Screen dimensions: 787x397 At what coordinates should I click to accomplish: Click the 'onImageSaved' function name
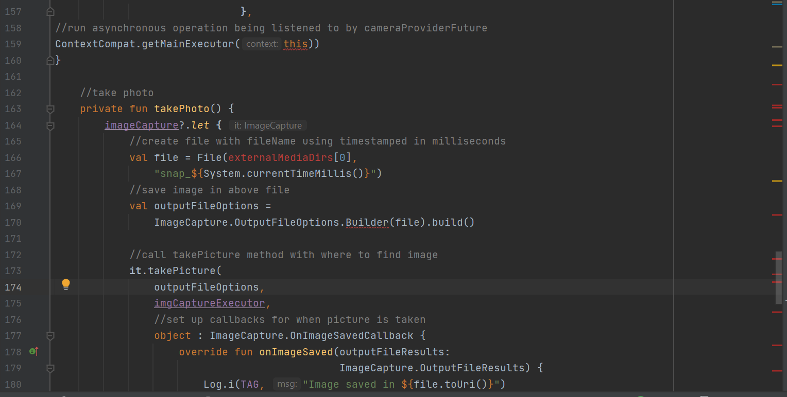296,352
